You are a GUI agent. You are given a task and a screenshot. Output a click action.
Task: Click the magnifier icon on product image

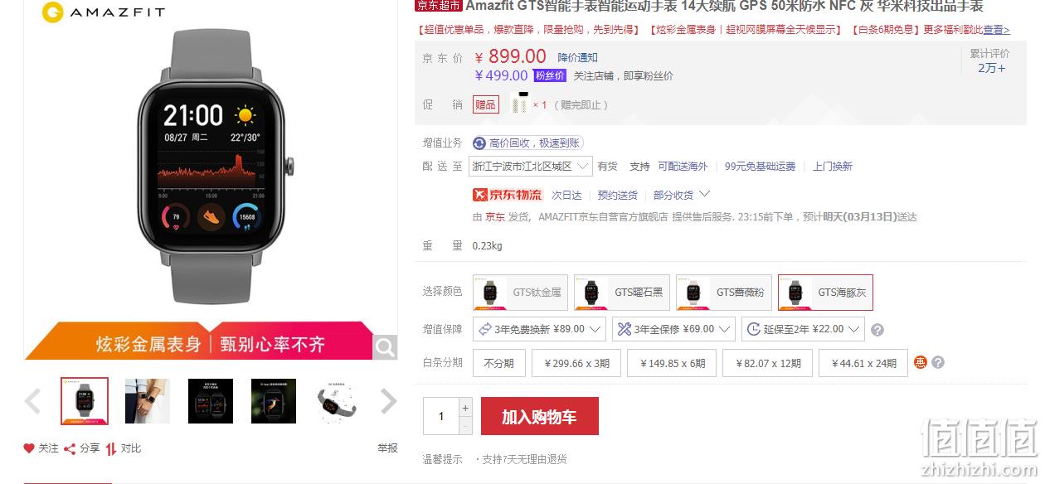(385, 347)
